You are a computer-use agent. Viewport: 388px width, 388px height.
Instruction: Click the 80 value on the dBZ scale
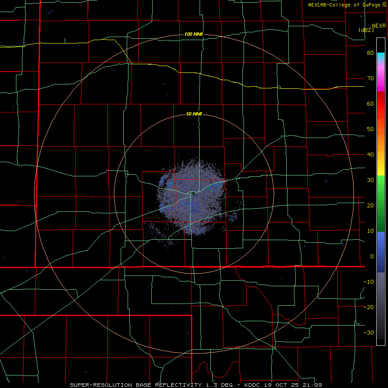(x=370, y=53)
